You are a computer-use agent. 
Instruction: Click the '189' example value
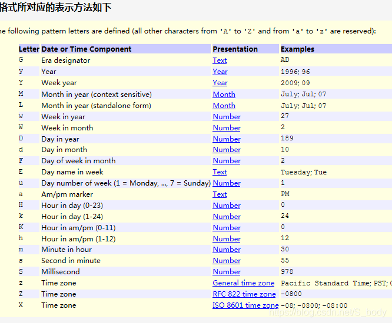287,138
